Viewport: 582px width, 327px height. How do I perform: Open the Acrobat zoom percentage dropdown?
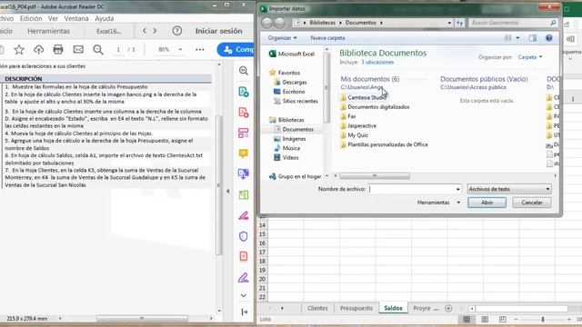180,49
